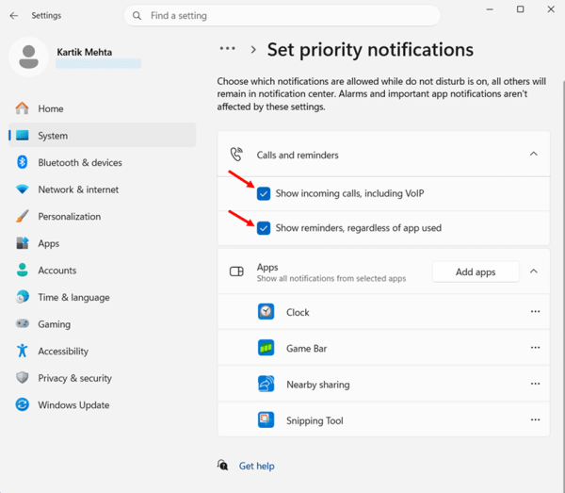Click the Windows Update sync icon

[x=22, y=404]
